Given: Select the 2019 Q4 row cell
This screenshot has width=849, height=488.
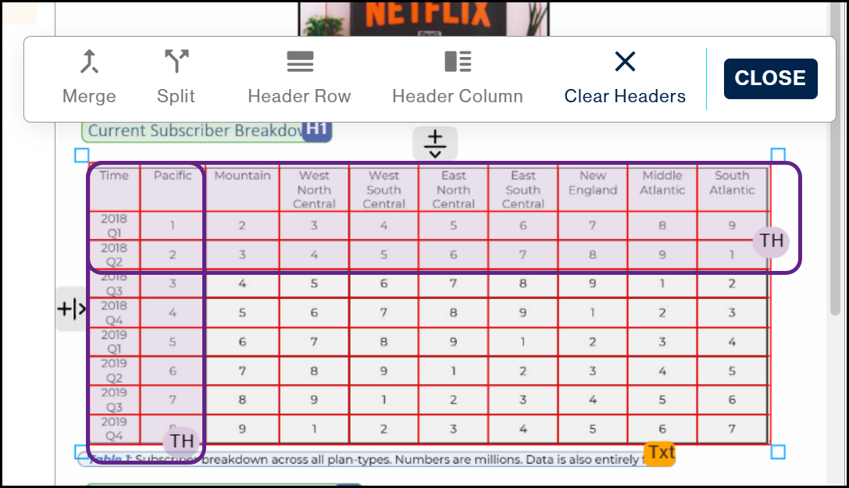Looking at the screenshot, I should pyautogui.click(x=114, y=429).
